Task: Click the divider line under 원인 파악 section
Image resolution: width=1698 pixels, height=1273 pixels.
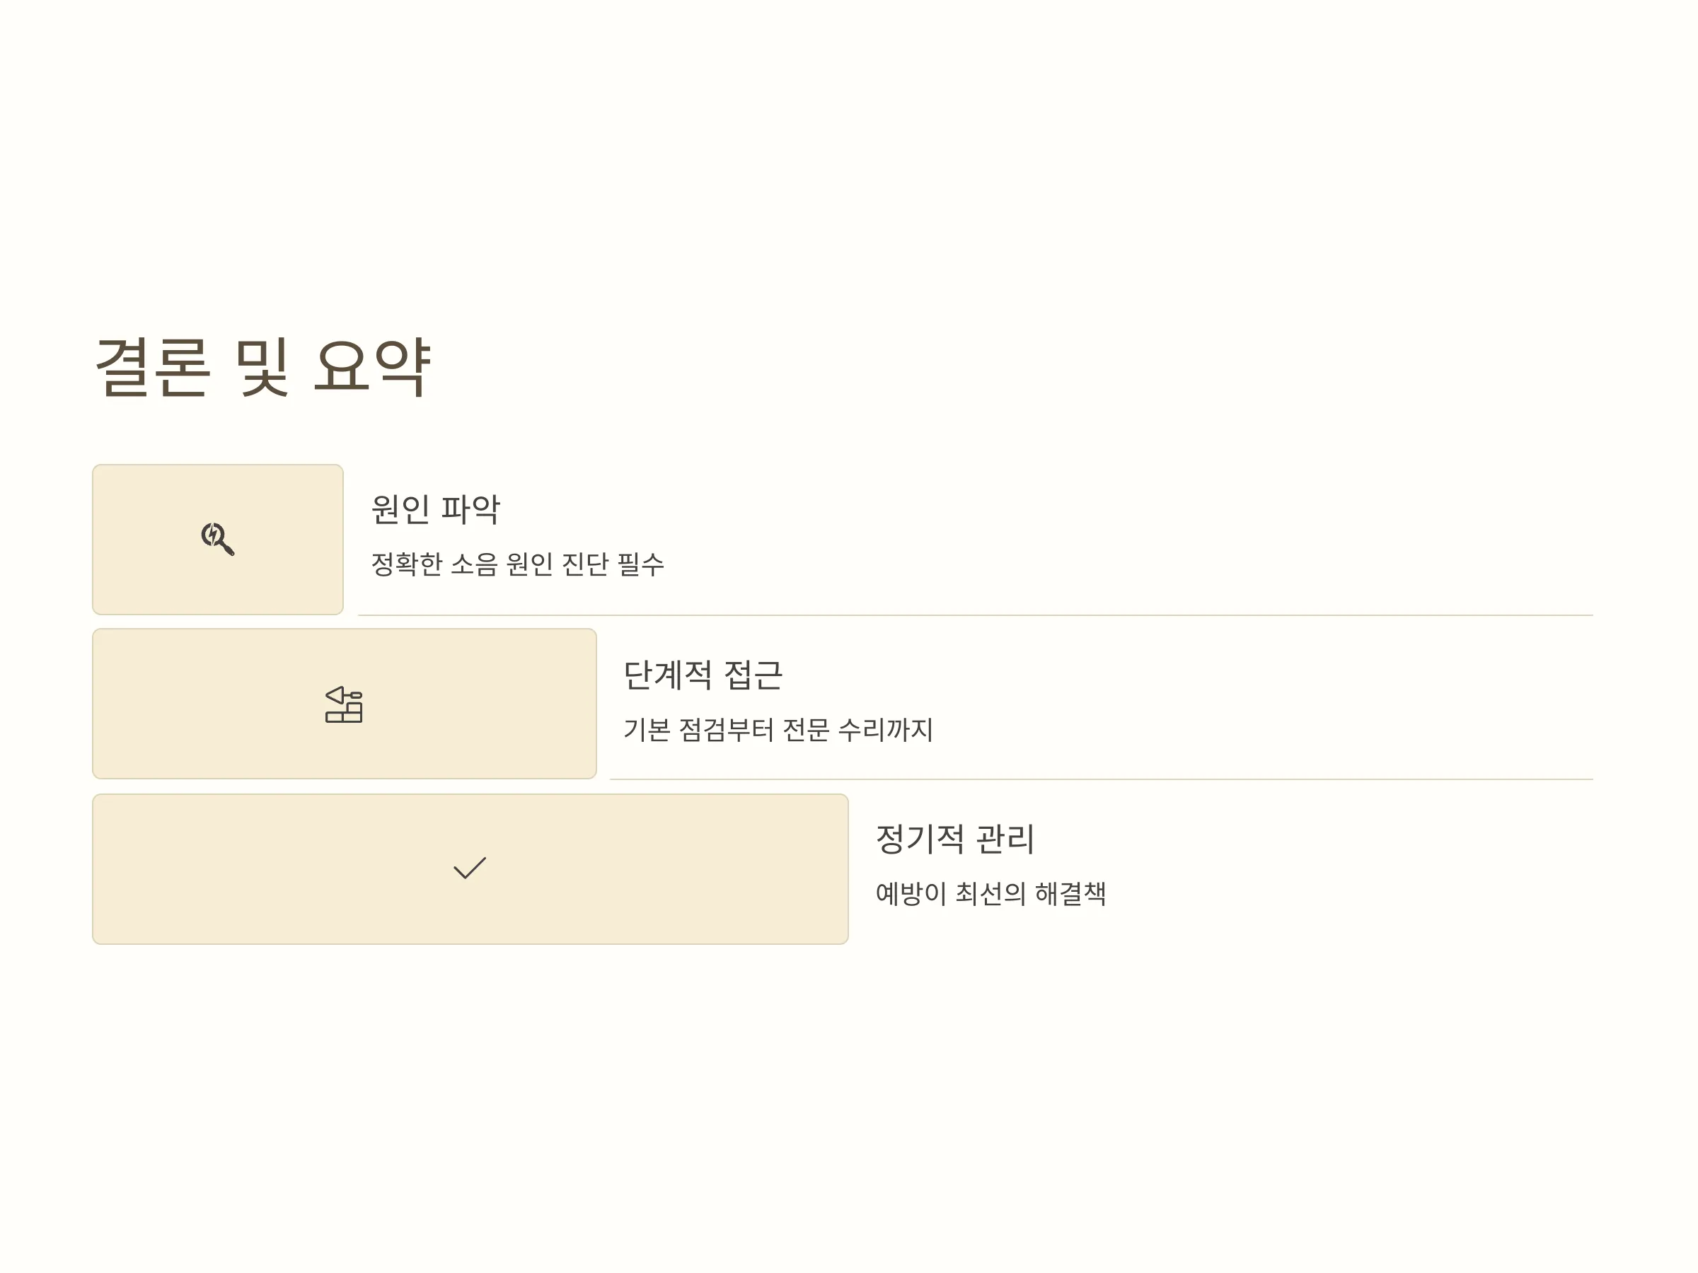Action: pyautogui.click(x=976, y=615)
